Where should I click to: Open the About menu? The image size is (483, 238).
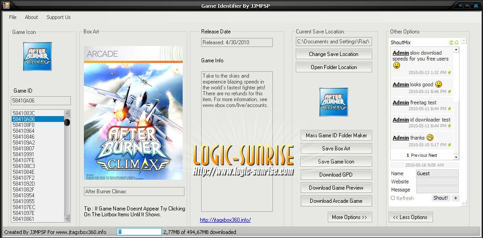32,17
